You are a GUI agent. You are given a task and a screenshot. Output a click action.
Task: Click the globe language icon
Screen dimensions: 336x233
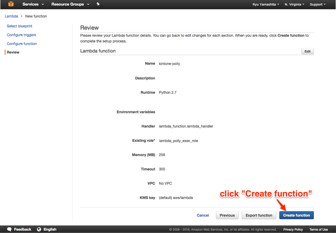39,229
